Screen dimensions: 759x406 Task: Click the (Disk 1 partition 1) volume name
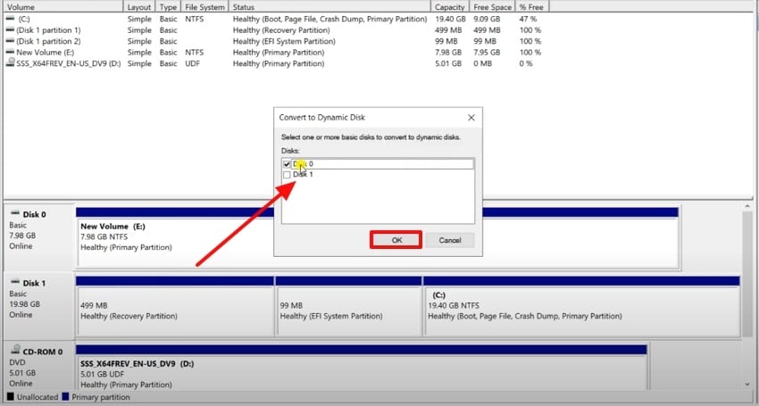coord(48,30)
